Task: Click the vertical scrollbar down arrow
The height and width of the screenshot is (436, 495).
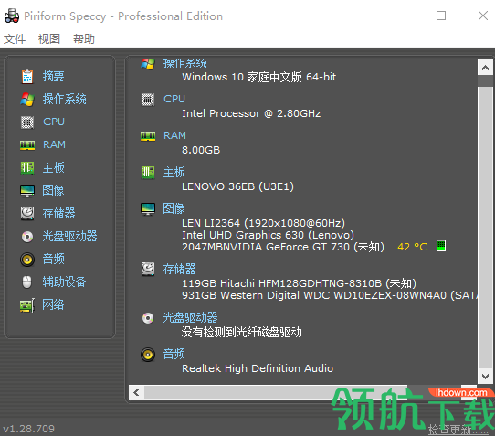Action: coord(485,377)
